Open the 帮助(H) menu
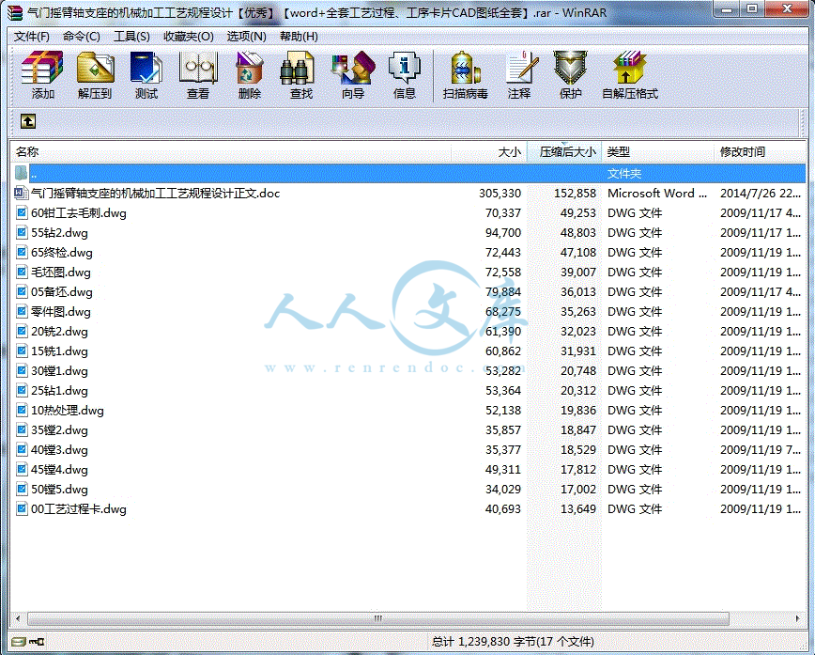Screen dimensions: 815x655 299,37
